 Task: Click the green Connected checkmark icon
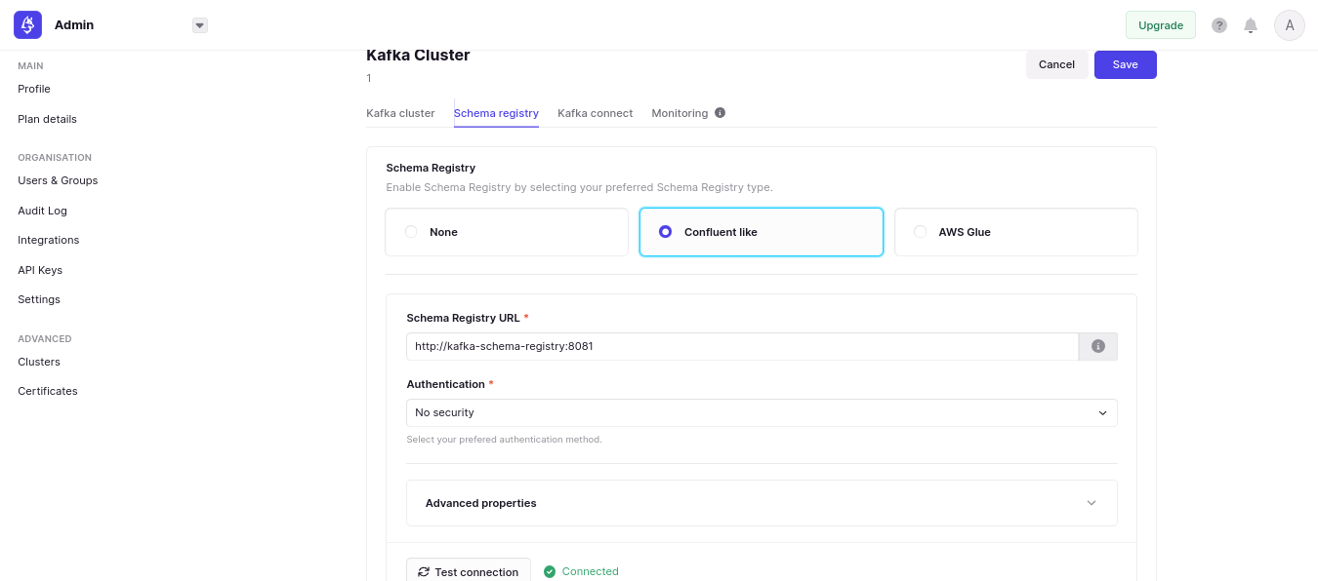[550, 571]
